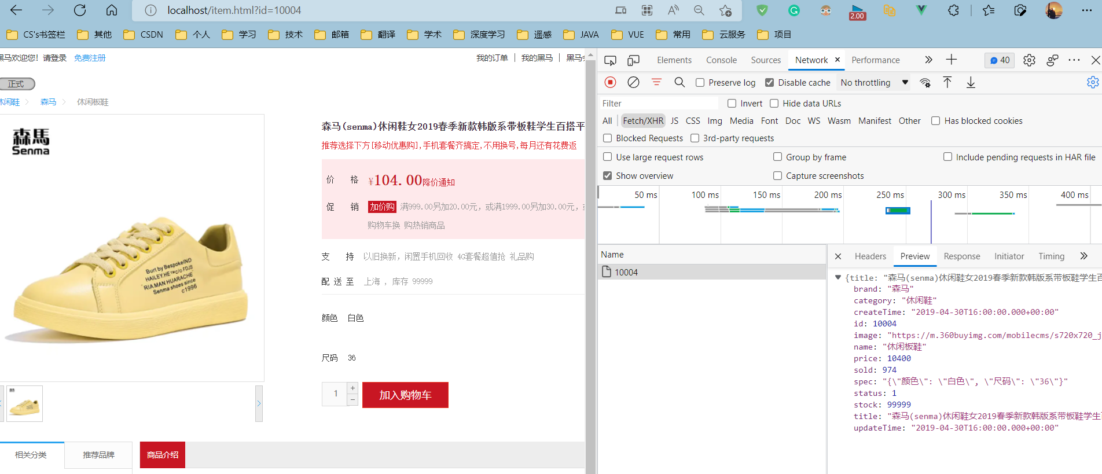Image resolution: width=1102 pixels, height=474 pixels.
Task: Click the 森马 breadcrumb link
Action: 48,102
